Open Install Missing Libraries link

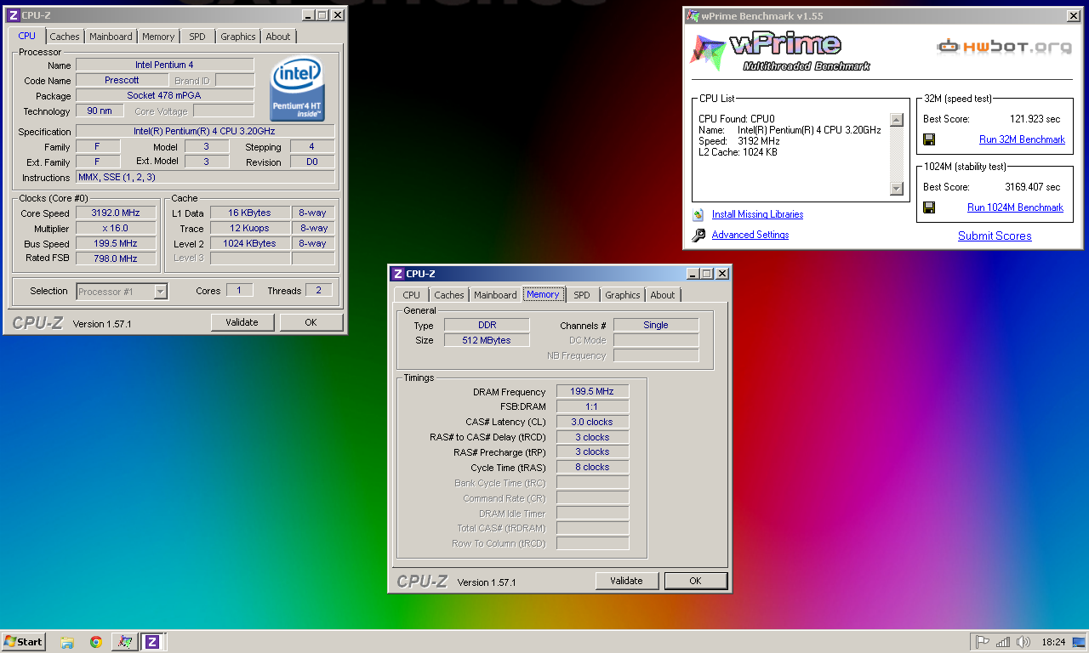(x=757, y=214)
